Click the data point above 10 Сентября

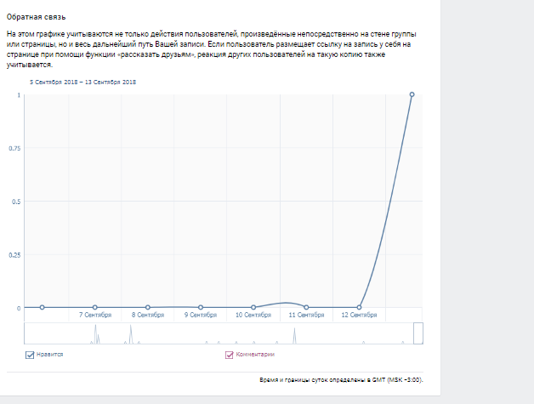[253, 307]
